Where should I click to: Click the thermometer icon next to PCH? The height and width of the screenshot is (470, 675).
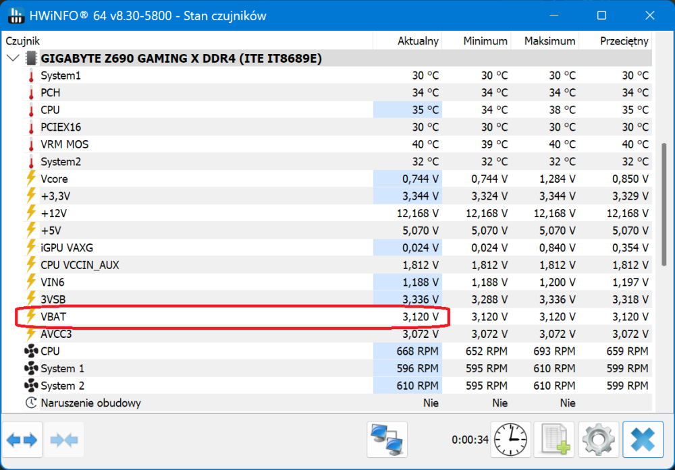31,93
